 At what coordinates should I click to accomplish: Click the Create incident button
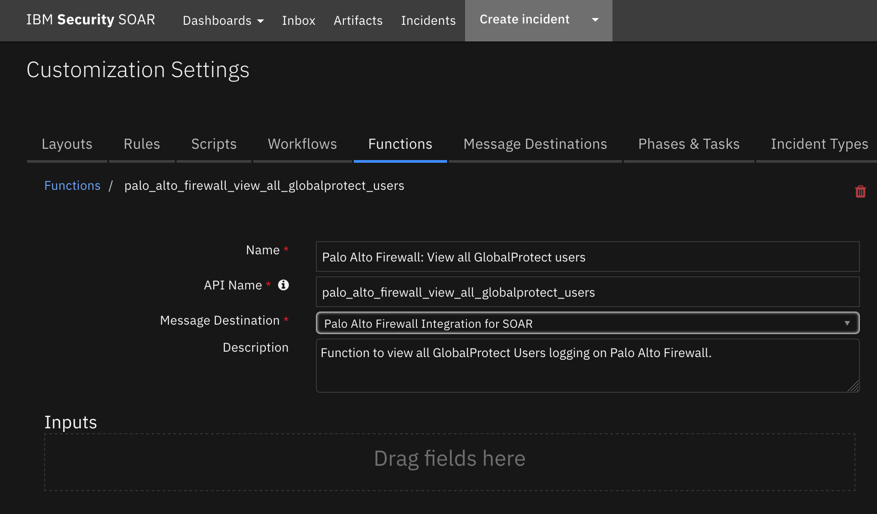point(524,19)
